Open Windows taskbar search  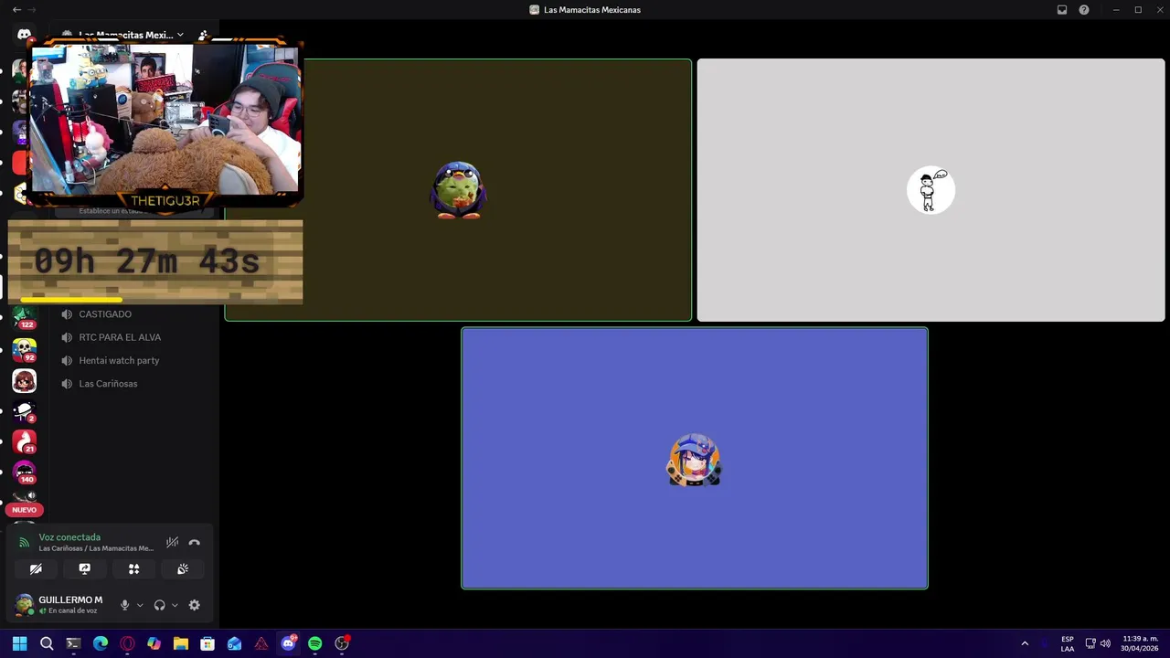tap(47, 643)
